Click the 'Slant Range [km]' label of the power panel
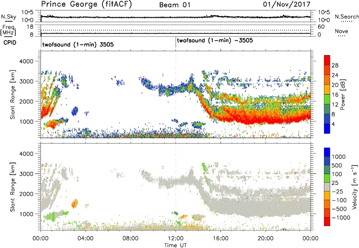Image resolution: width=359 pixels, height=248 pixels. point(13,94)
